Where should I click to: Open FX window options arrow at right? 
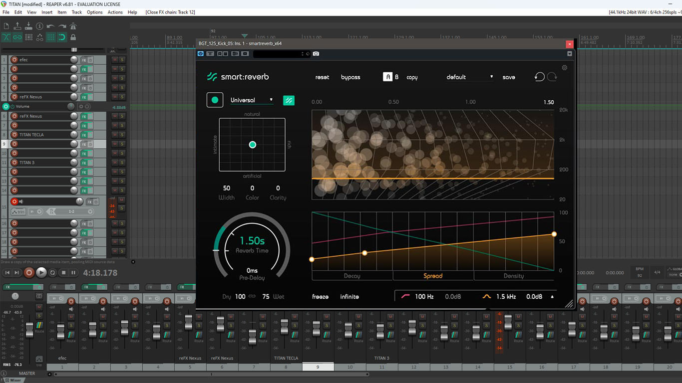(x=569, y=54)
